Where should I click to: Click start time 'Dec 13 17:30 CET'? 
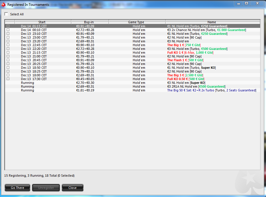(x=34, y=79)
